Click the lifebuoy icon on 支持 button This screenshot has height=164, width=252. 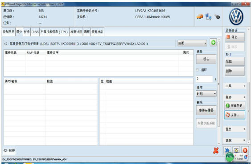(x=227, y=115)
